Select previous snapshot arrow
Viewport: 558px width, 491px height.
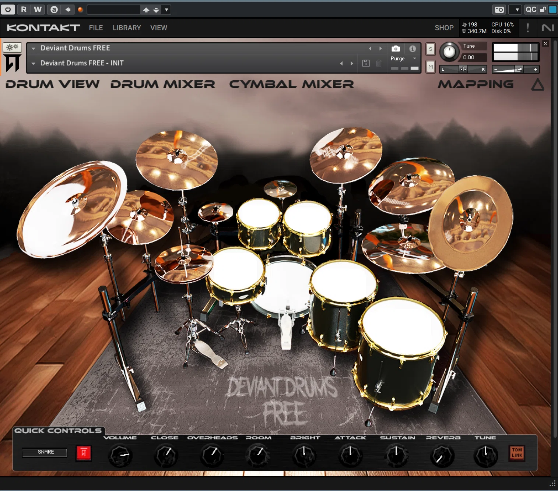(341, 63)
